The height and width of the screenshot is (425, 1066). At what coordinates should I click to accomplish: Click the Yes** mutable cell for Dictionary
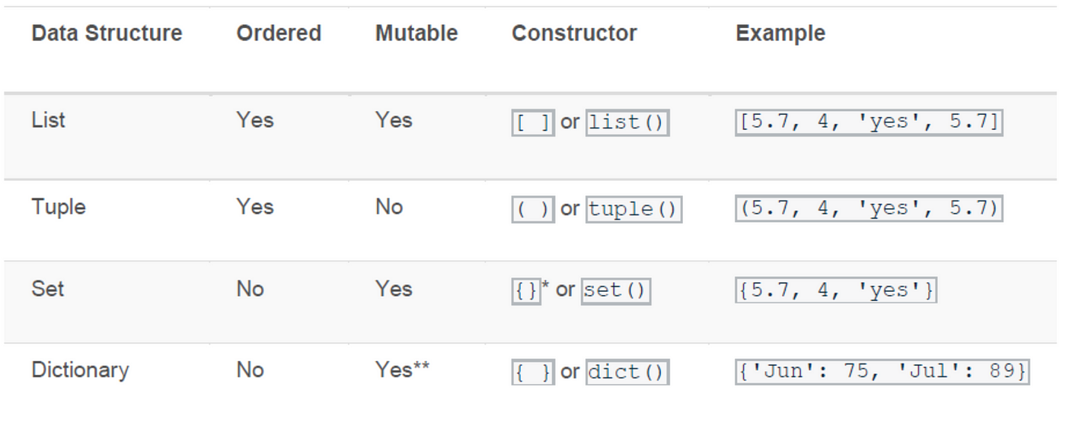[402, 370]
